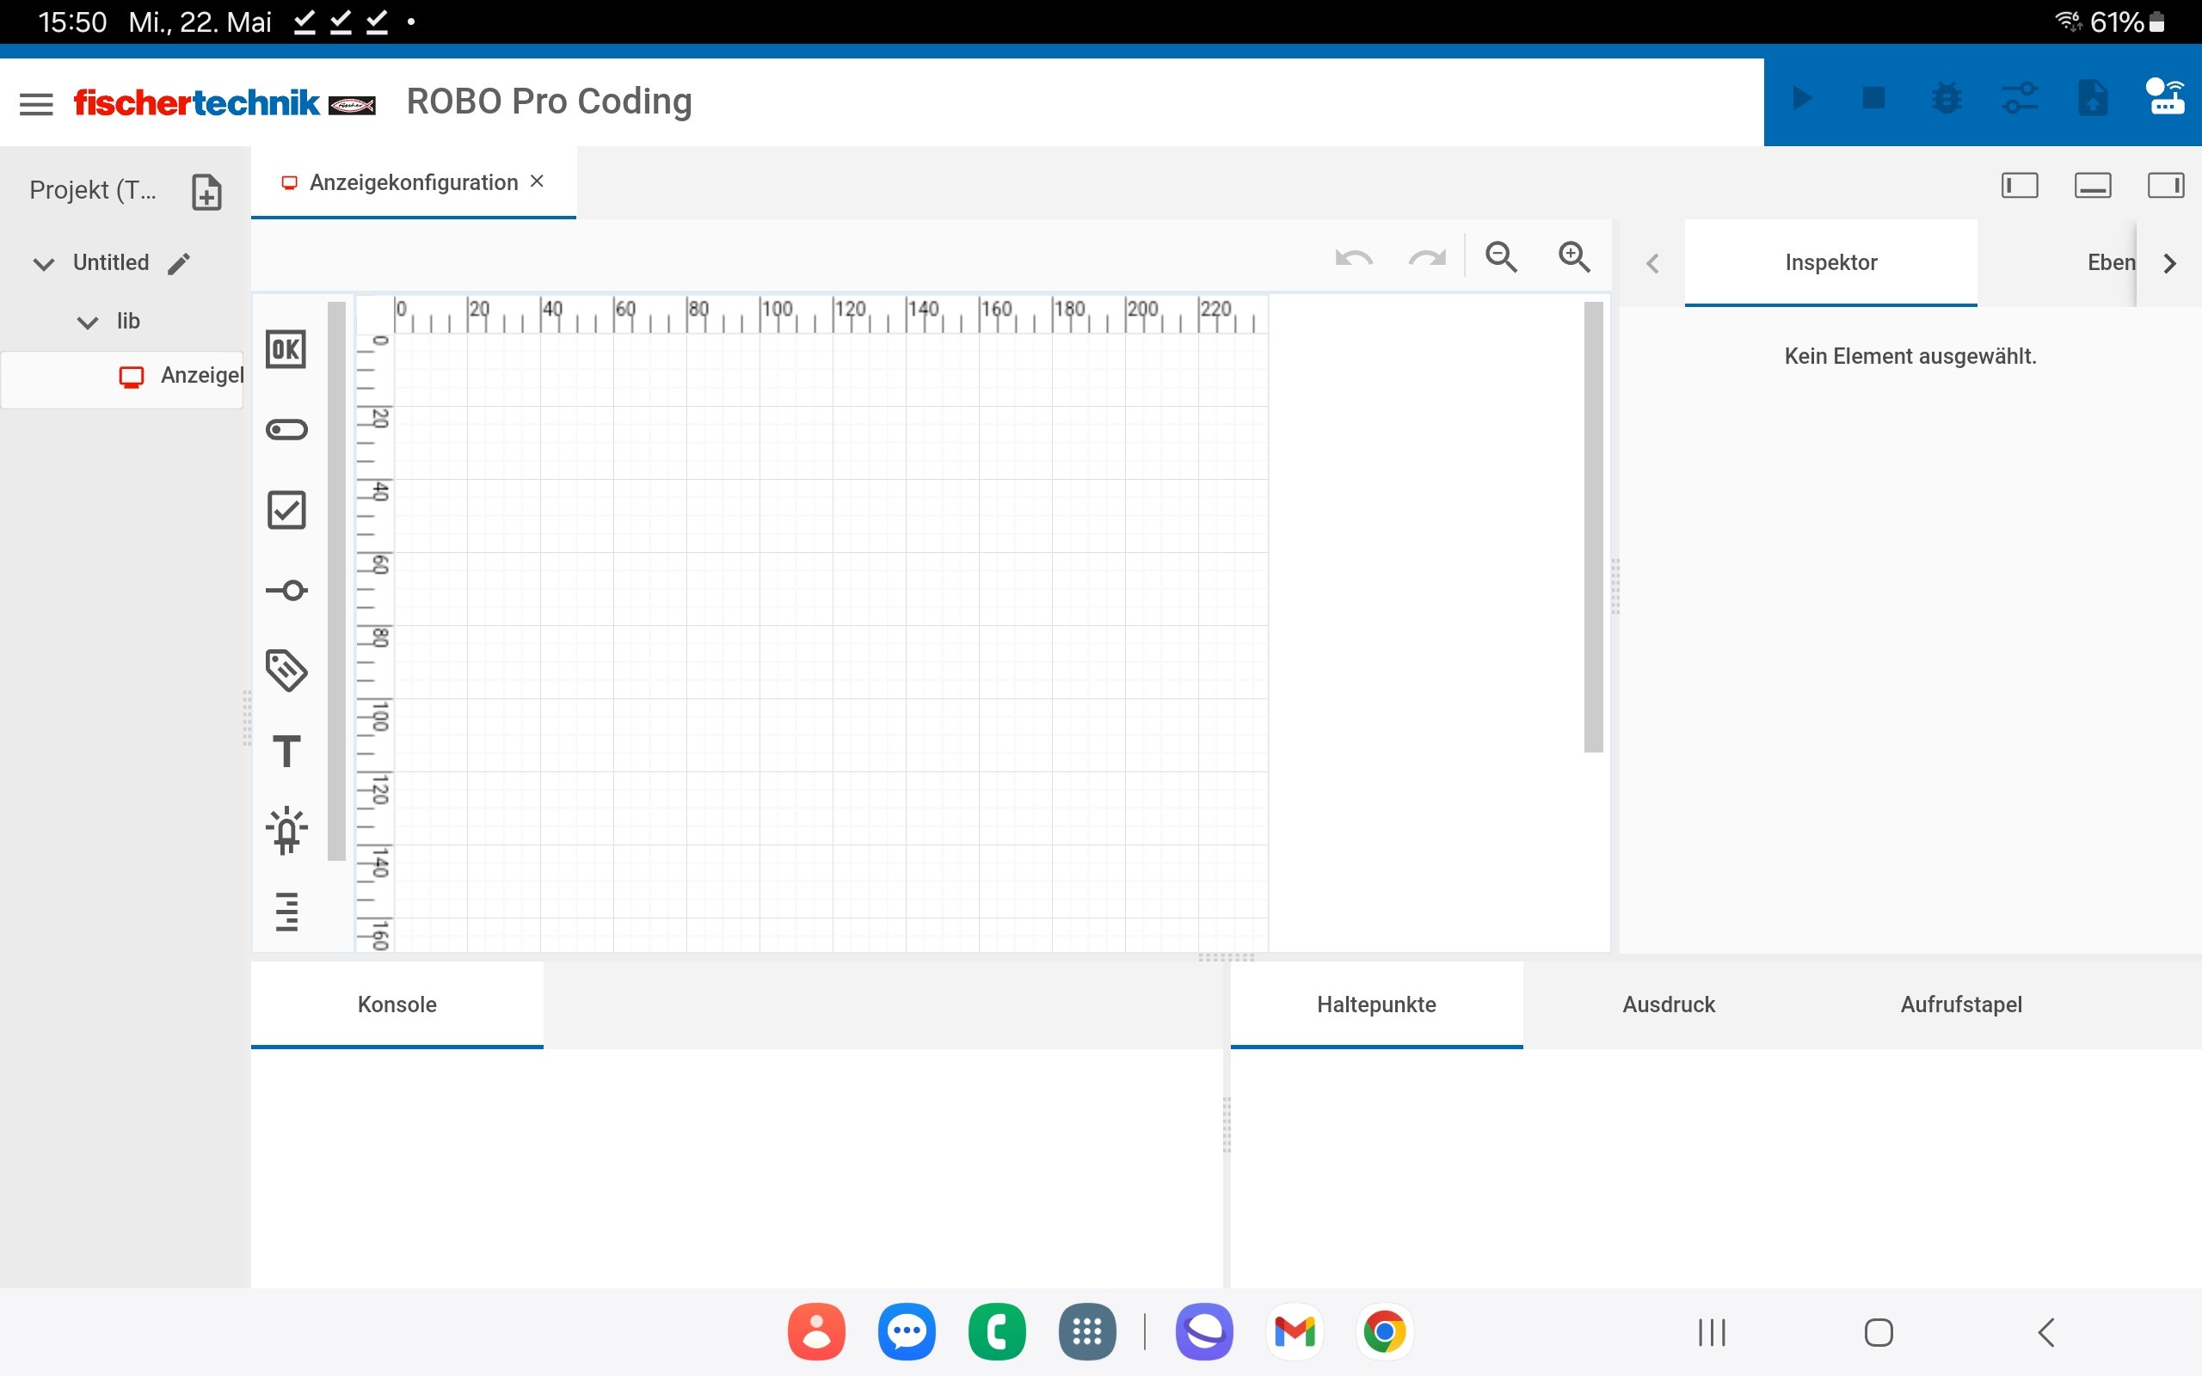
Task: Switch to the Ausdruck tab
Action: 1668,1004
